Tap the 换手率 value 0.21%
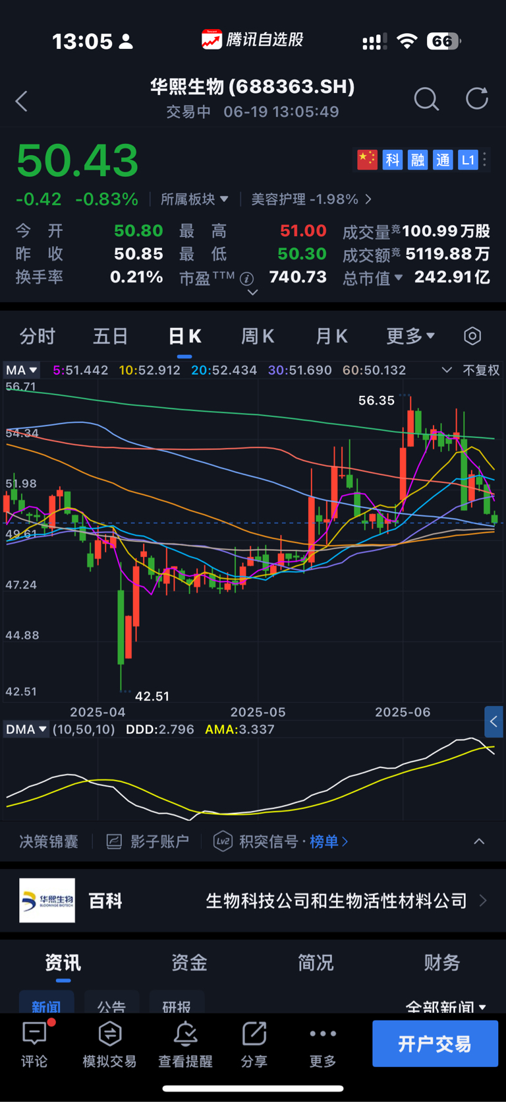 click(136, 276)
